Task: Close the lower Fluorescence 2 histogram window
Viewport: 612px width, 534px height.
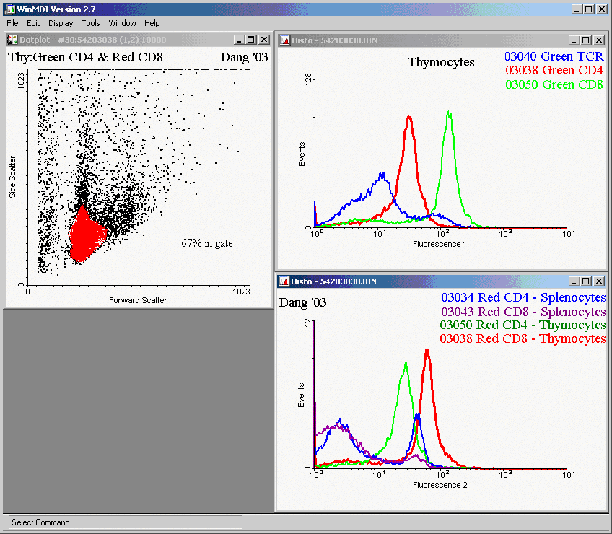Action: pyautogui.click(x=599, y=280)
